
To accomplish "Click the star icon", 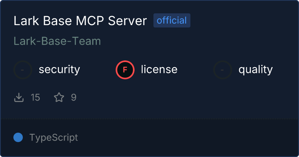I will coord(59,97).
